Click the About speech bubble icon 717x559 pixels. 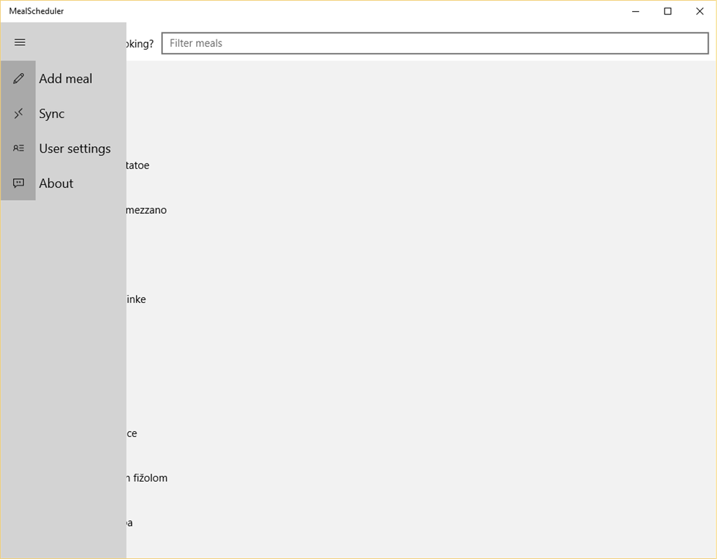(18, 183)
